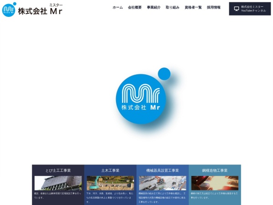Click the 機械器具設置工事業 description paragraph
The width and height of the screenshot is (273, 205).
point(162,198)
